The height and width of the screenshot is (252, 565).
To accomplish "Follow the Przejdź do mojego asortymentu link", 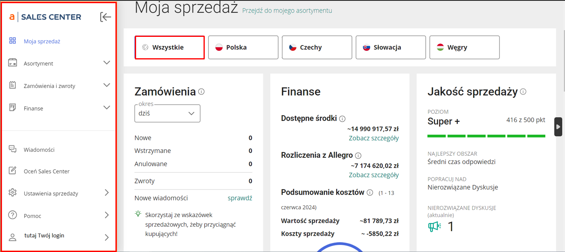I will tap(287, 11).
